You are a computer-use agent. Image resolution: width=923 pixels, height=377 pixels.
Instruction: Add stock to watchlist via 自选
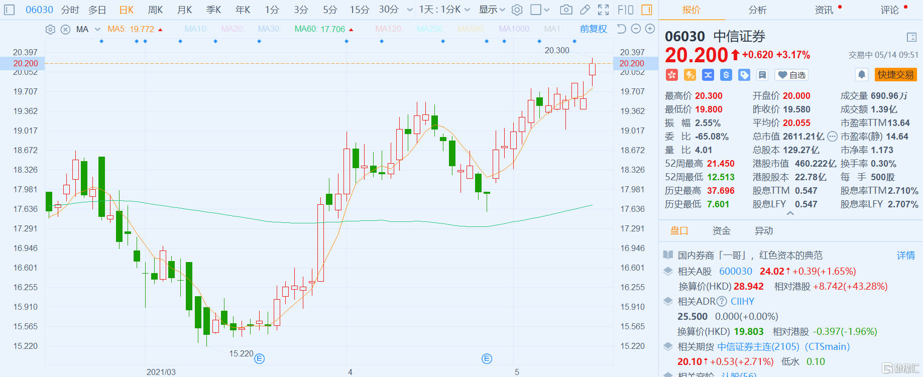click(791, 75)
